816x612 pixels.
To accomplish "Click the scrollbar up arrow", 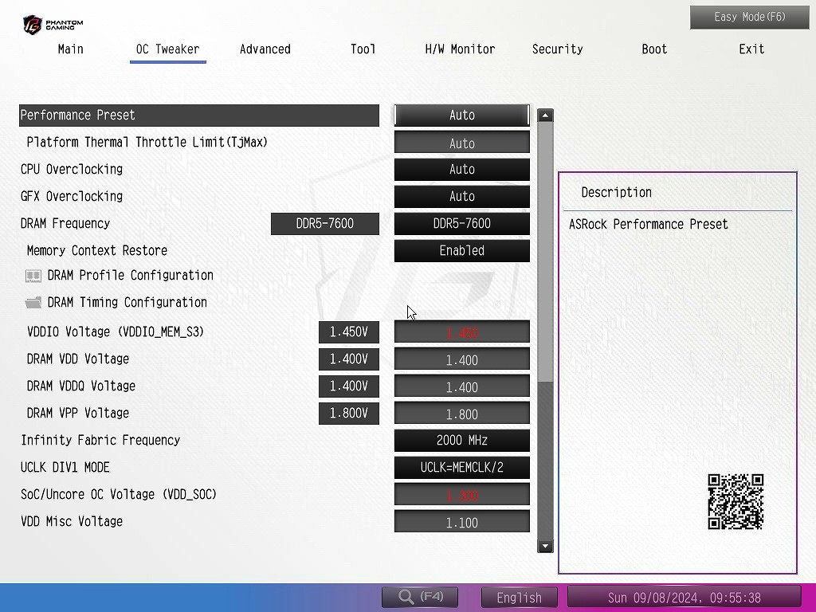I will coord(545,116).
